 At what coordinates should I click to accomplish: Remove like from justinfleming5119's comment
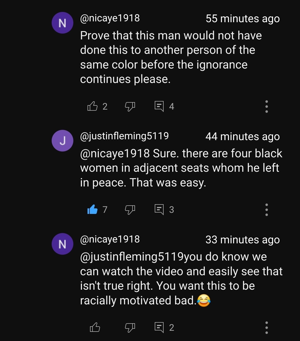[x=92, y=209]
